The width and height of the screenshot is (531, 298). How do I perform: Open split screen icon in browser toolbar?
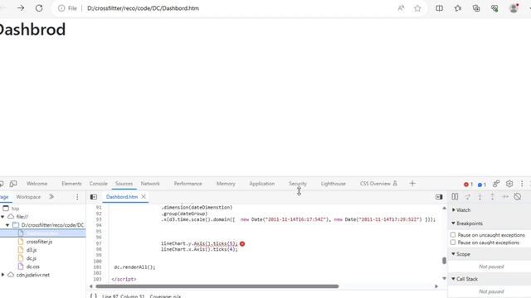point(439,8)
